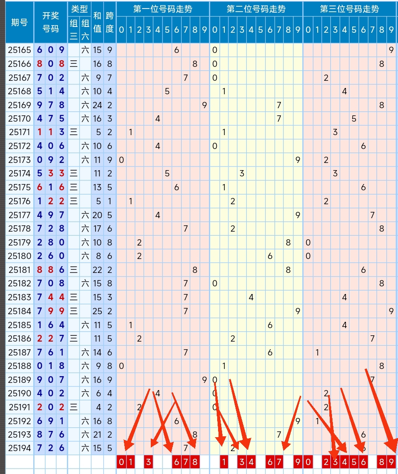Click sum value 22 in row 25181

point(97,270)
